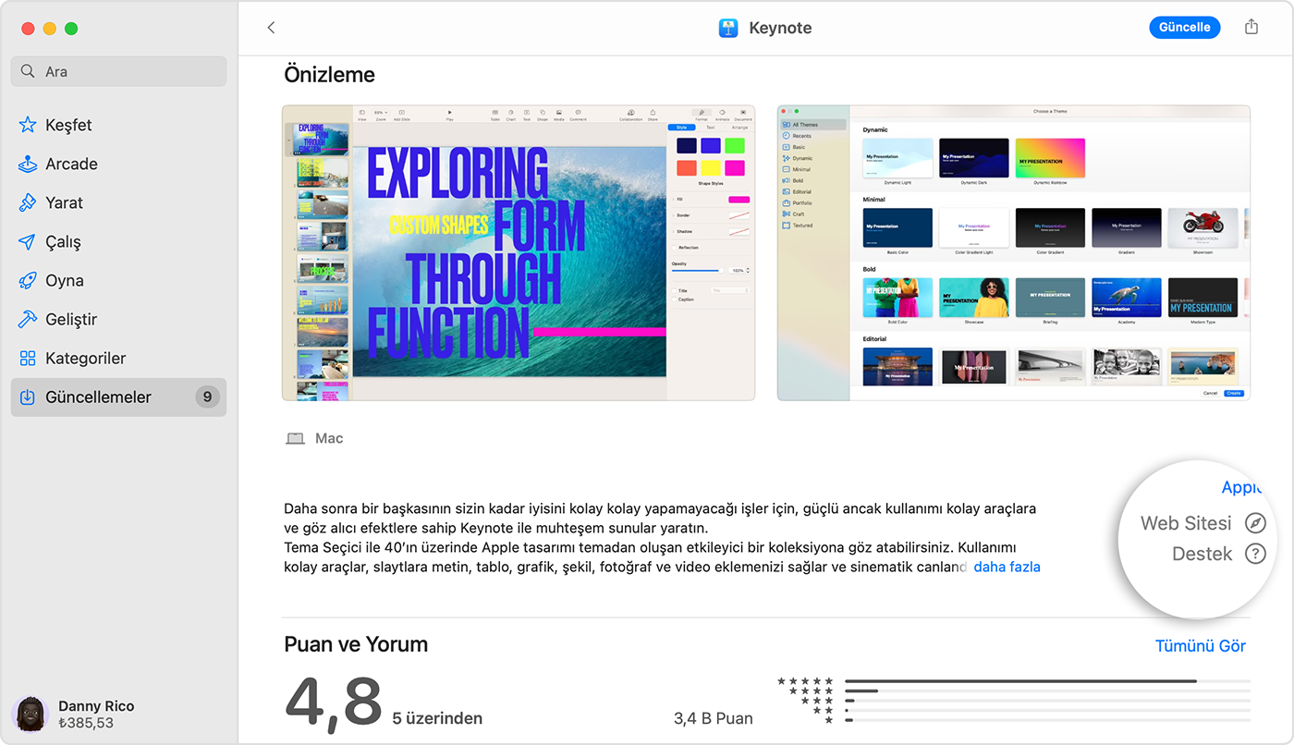This screenshot has height=745, width=1294.
Task: Open the theme chooser preview screenshot
Action: pos(1013,252)
